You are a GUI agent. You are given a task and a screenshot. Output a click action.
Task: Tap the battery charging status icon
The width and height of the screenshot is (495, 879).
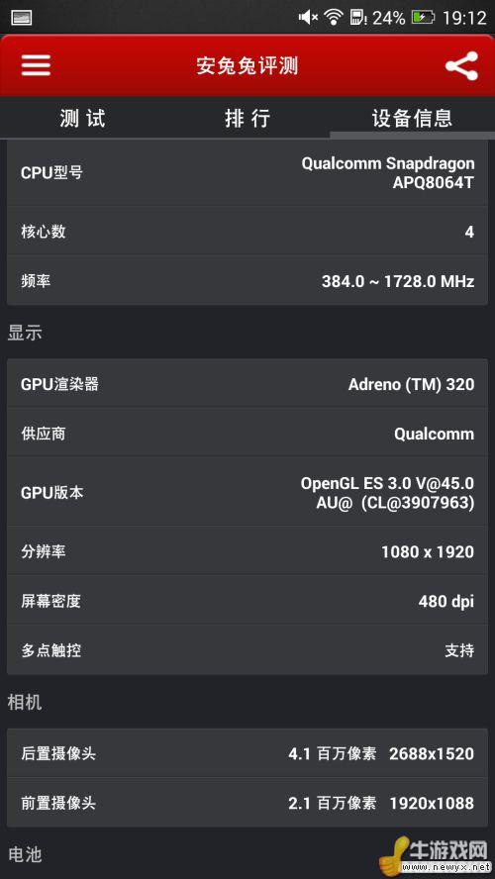424,18
